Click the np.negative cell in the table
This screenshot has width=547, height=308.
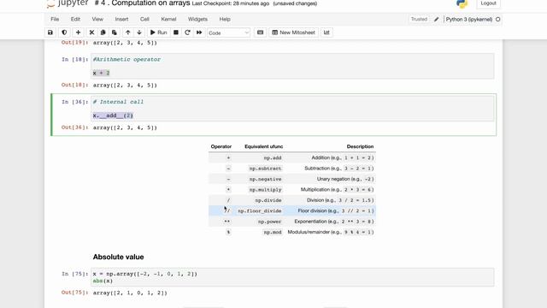(x=265, y=179)
